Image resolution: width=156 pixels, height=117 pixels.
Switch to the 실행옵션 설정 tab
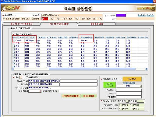(x=97, y=24)
